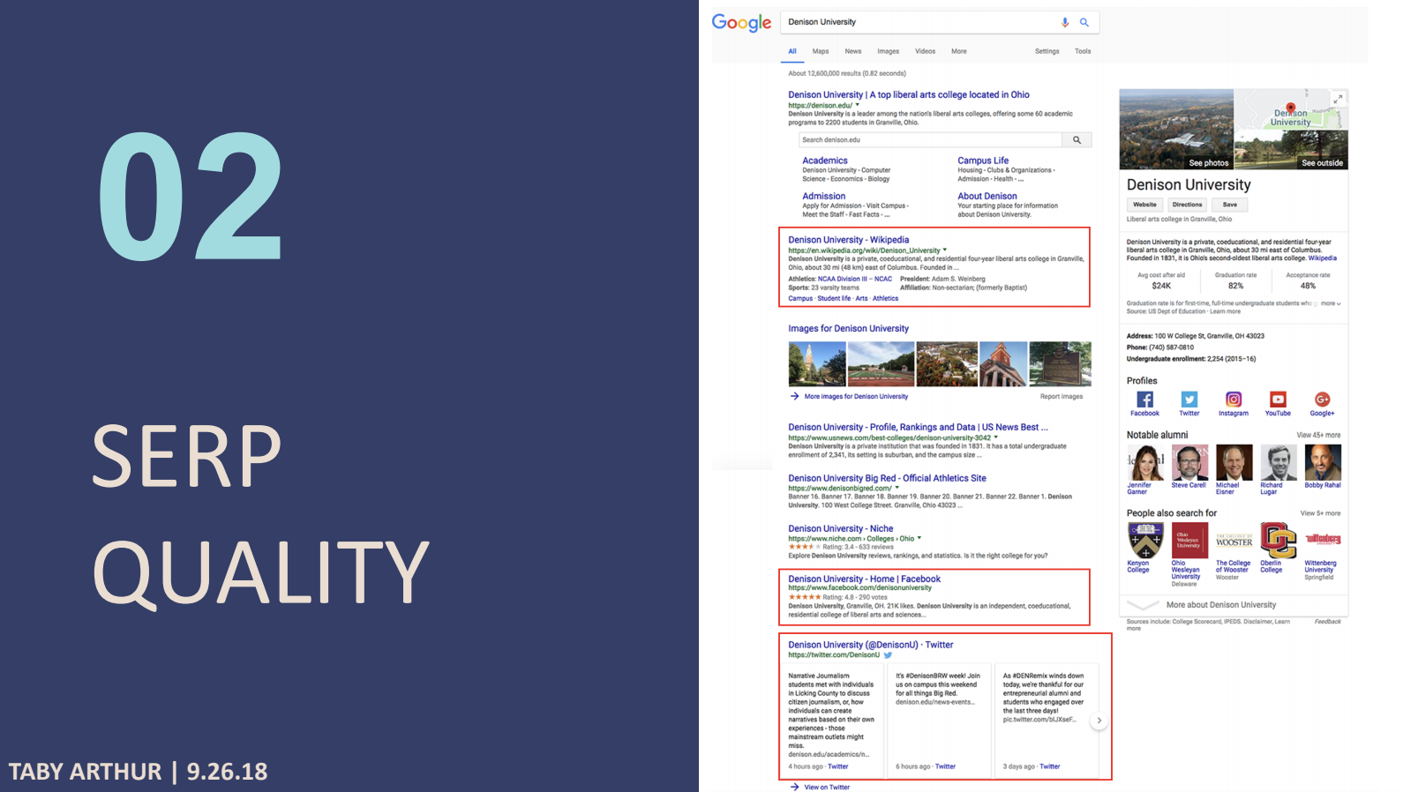Switch to the Images tab
The width and height of the screenshot is (1403, 792).
[889, 51]
